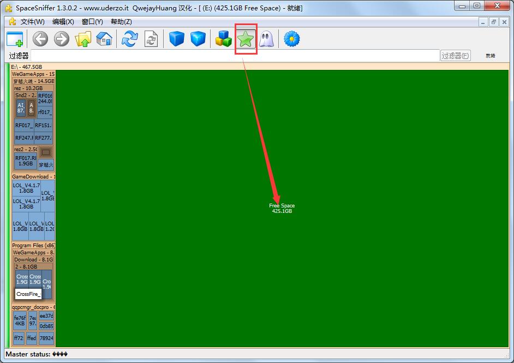Select the fe76f 4KB file block
The image size is (514, 363).
(20, 321)
